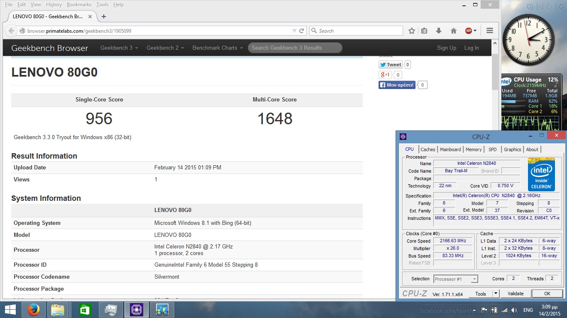
Task: Expand the Geekbench 2 menu
Action: (165, 48)
